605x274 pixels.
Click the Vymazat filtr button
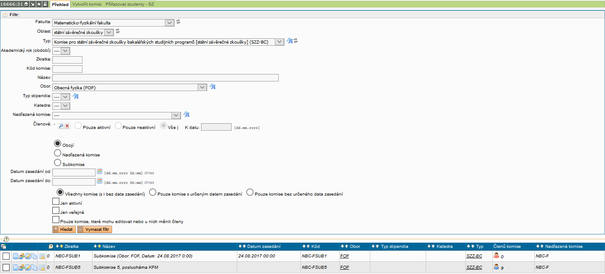click(x=95, y=229)
